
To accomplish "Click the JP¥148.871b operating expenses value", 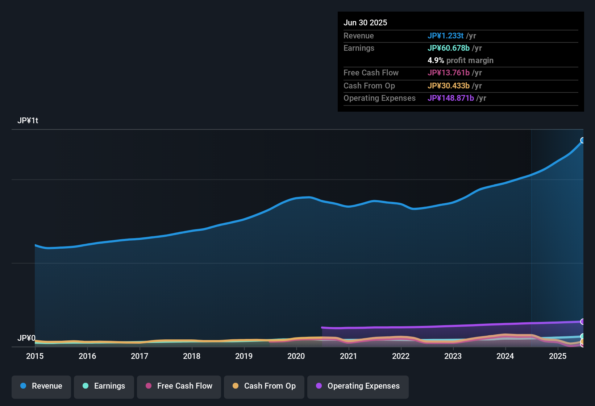I will click(451, 98).
